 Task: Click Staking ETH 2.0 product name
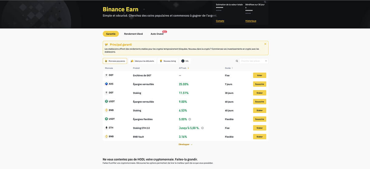(x=141, y=128)
